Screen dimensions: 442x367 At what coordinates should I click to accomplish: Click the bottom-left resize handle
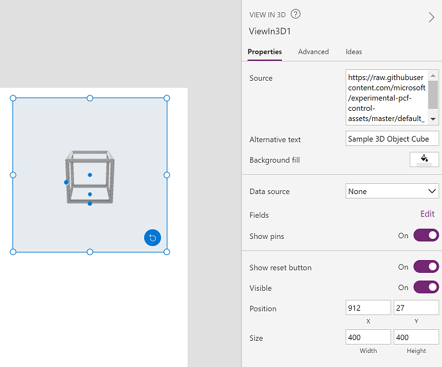(x=13, y=252)
